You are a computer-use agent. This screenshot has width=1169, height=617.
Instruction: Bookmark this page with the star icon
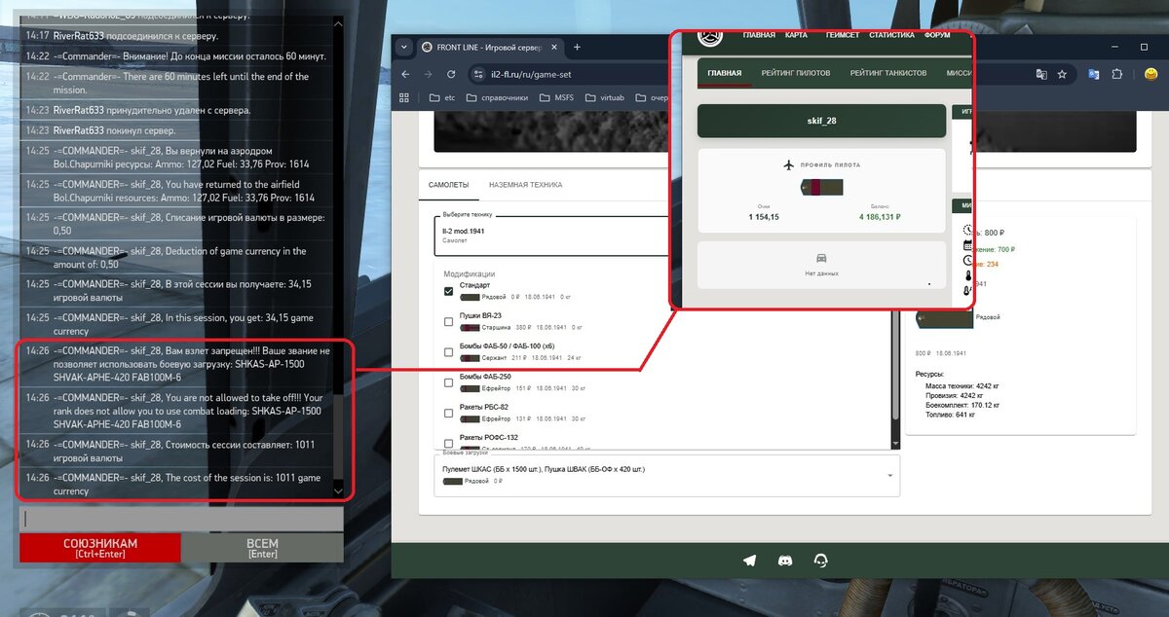[x=1062, y=74]
